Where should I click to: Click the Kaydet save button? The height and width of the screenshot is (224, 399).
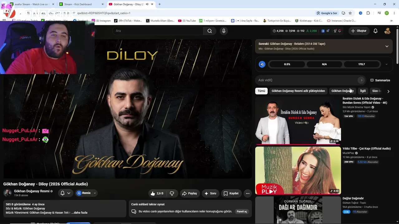pos(231,193)
